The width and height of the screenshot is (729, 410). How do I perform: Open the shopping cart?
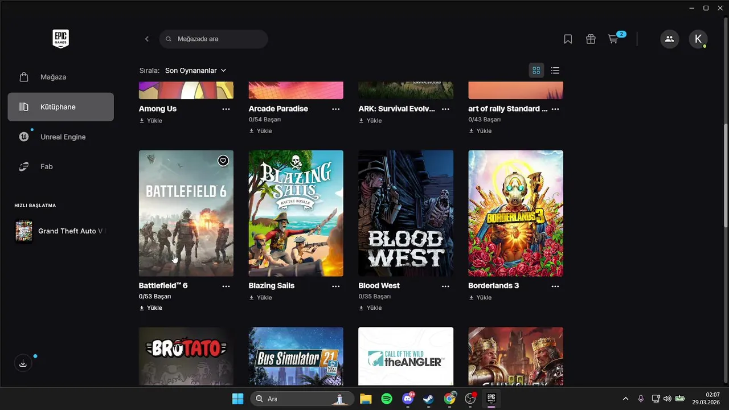[x=613, y=39]
